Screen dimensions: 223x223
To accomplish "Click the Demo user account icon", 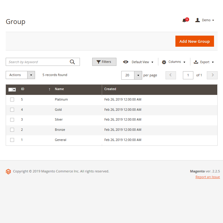I will click(198, 20).
